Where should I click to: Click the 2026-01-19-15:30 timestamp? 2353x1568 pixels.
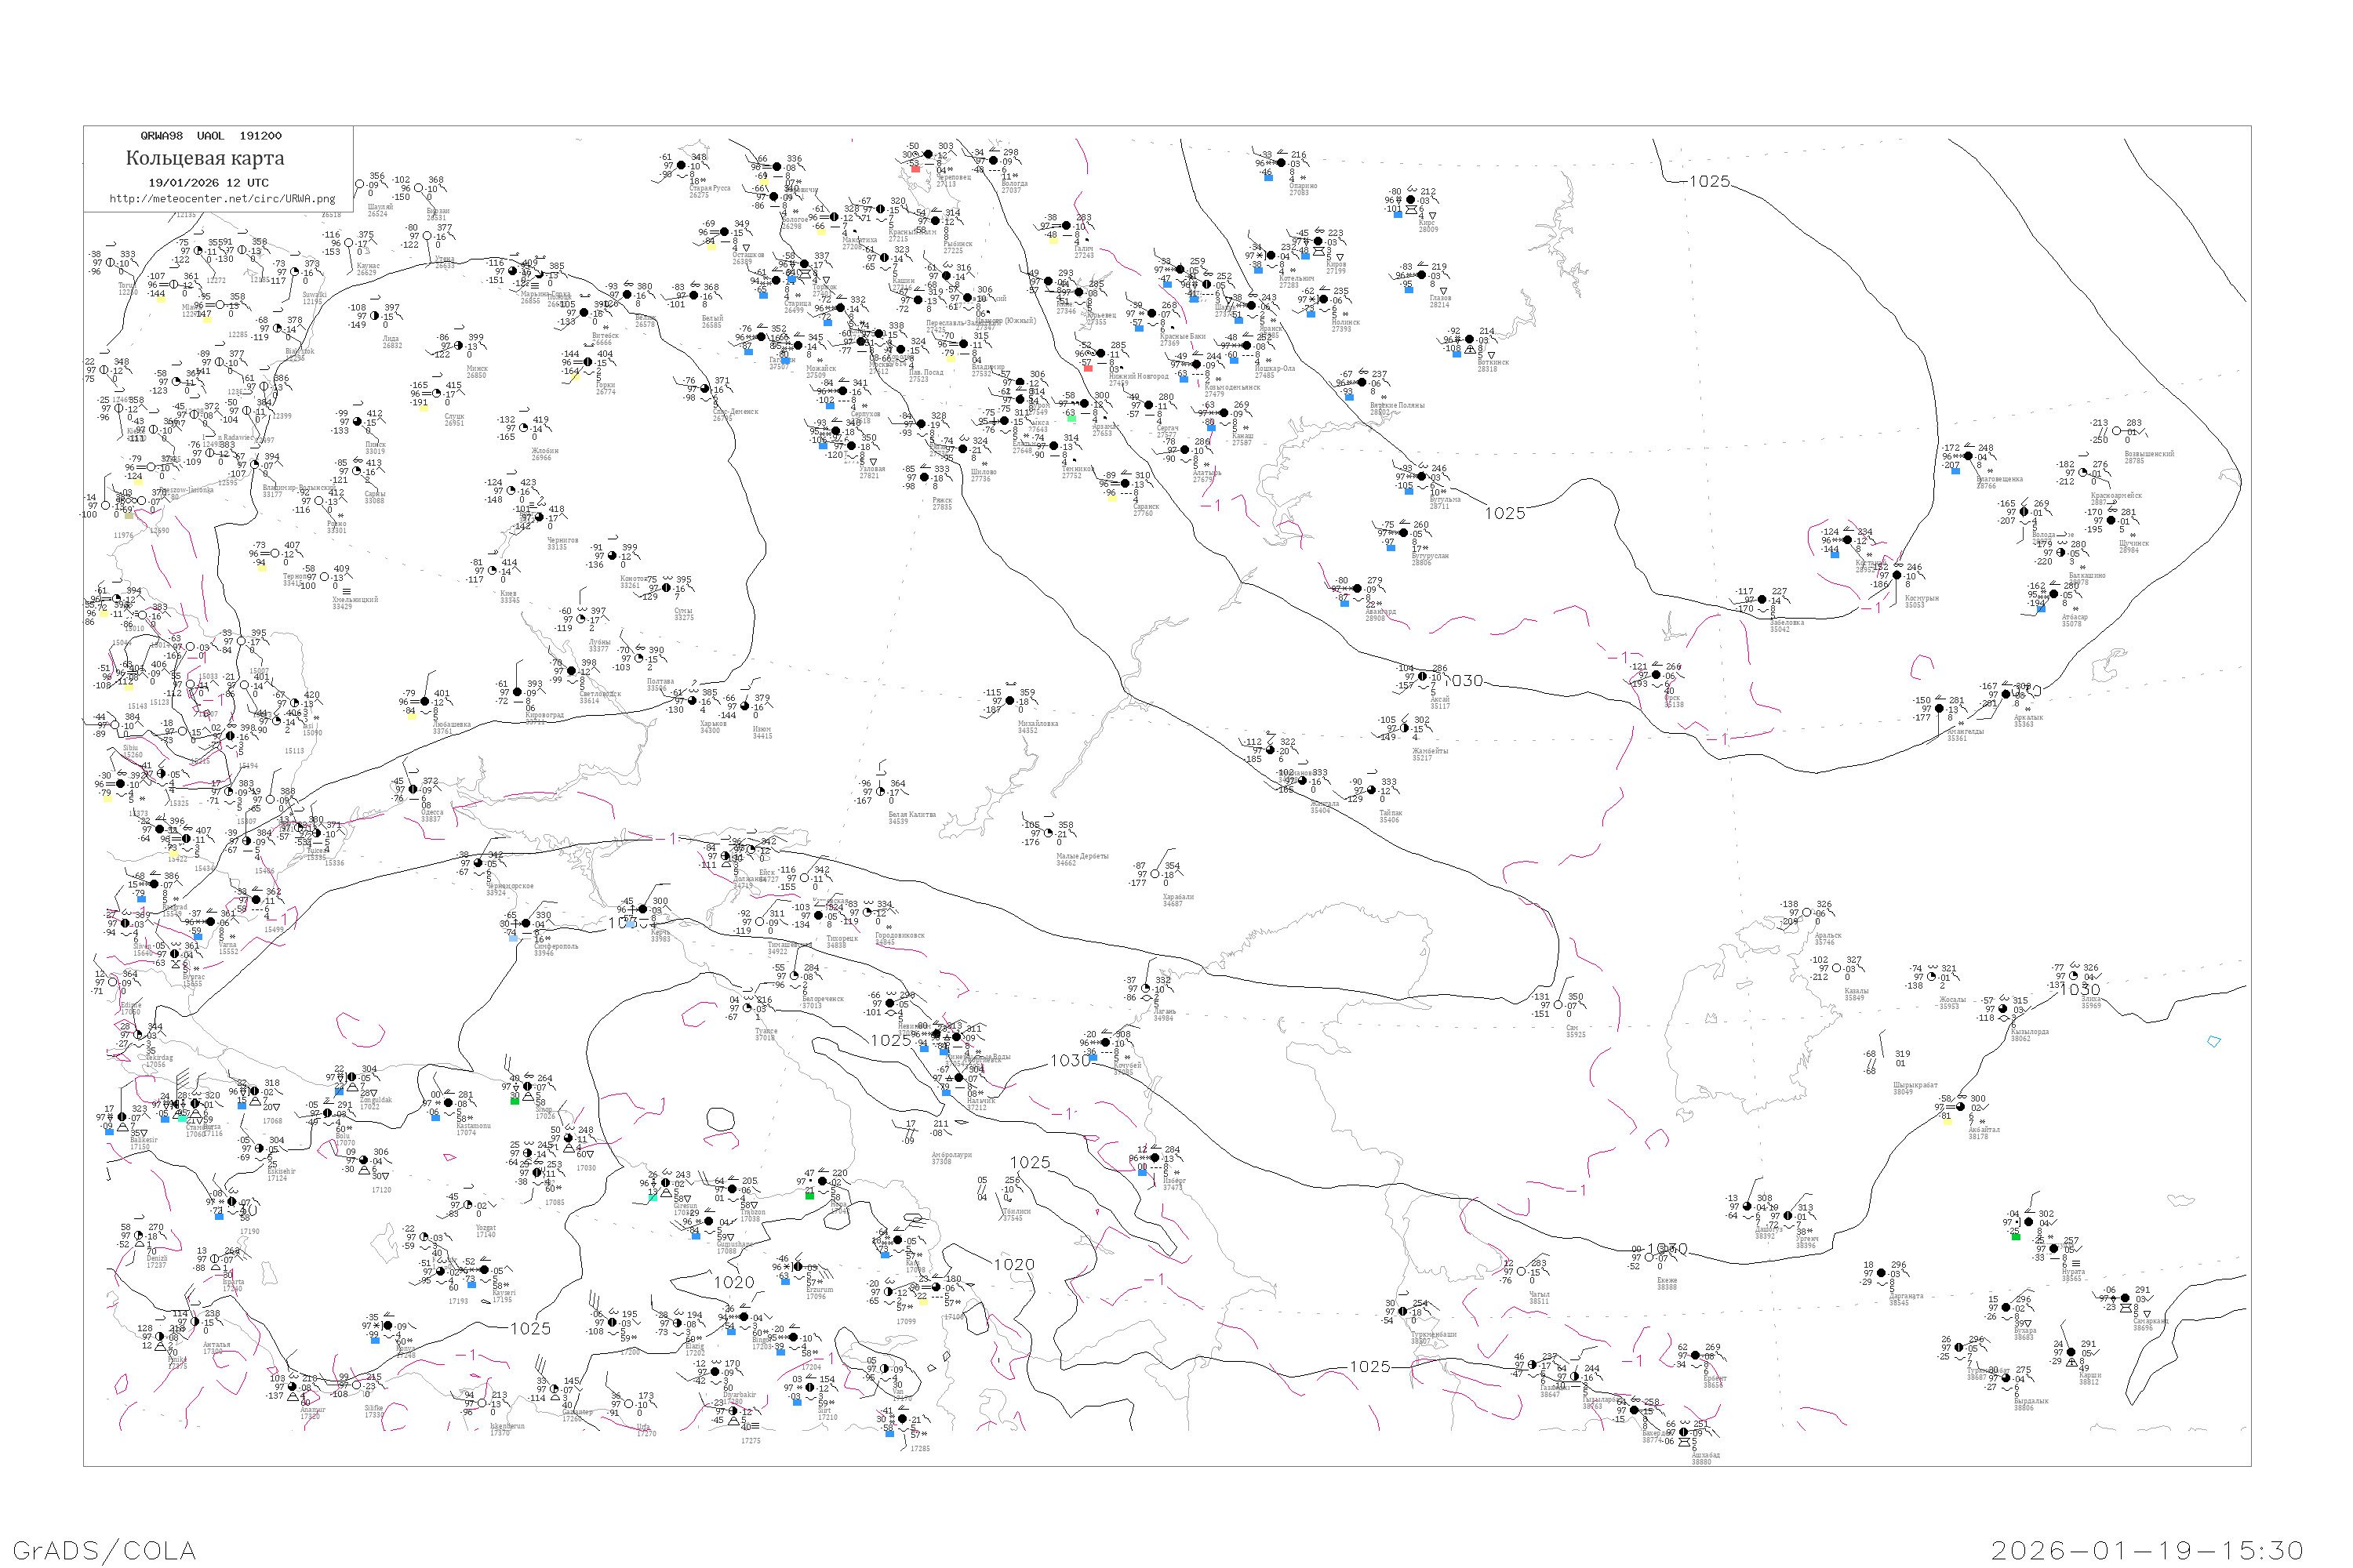pyautogui.click(x=2147, y=1550)
